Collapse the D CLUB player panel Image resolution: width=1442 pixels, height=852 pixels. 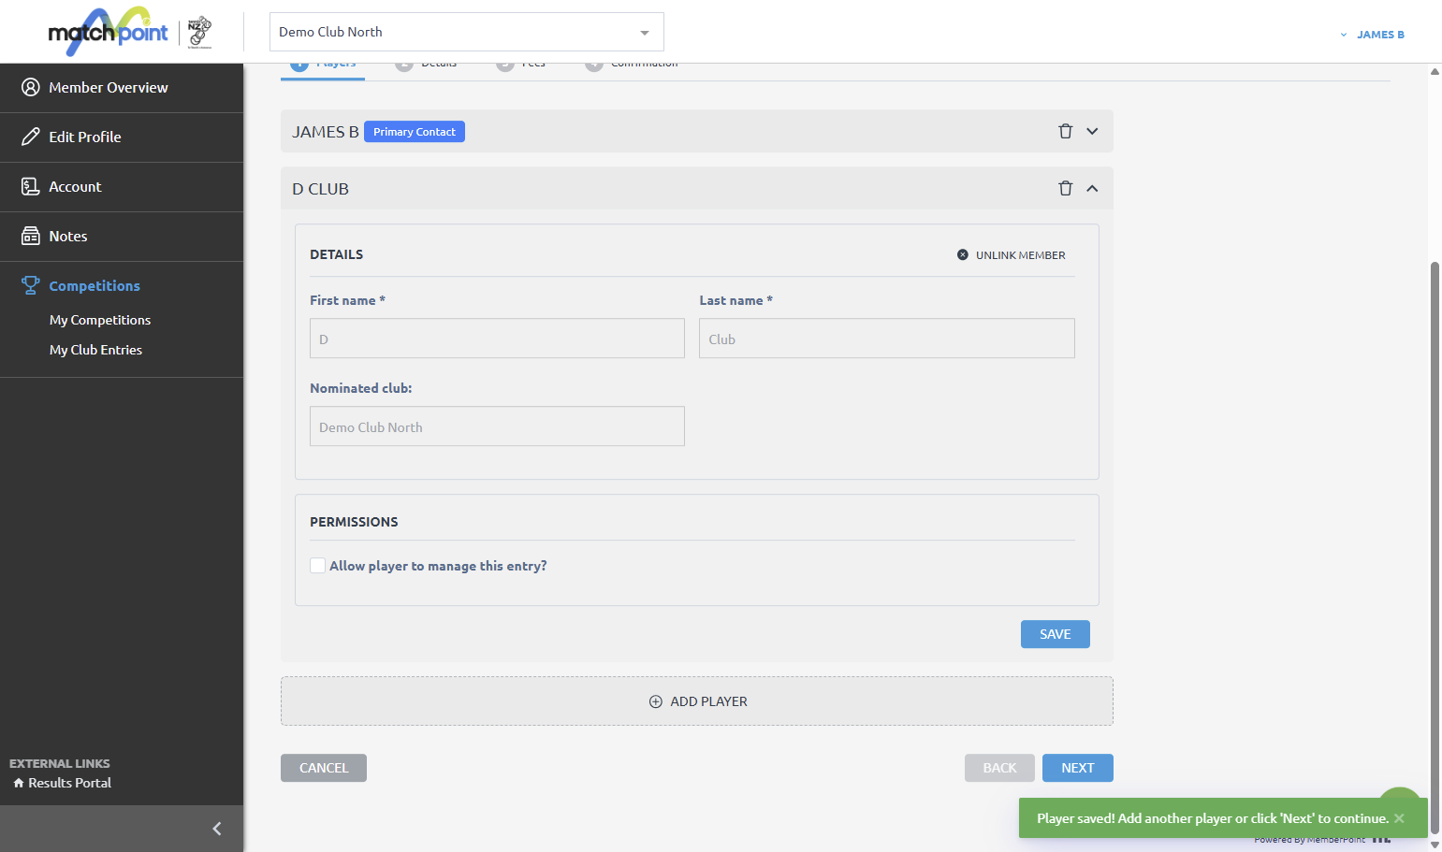[1092, 188]
